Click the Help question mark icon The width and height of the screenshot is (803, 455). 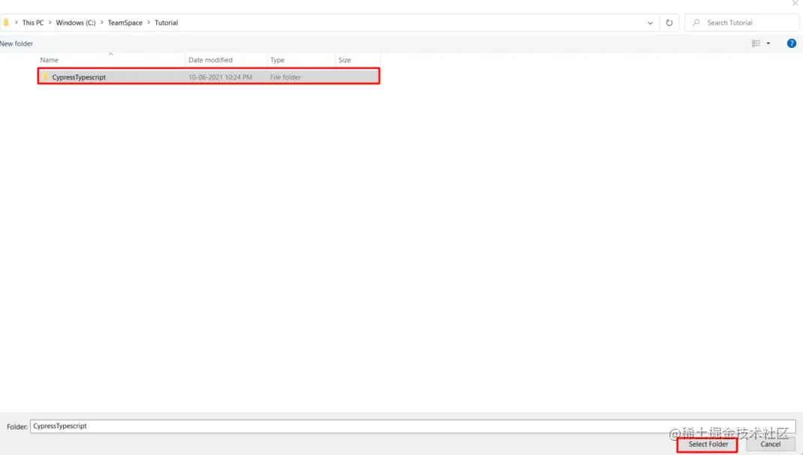click(791, 43)
